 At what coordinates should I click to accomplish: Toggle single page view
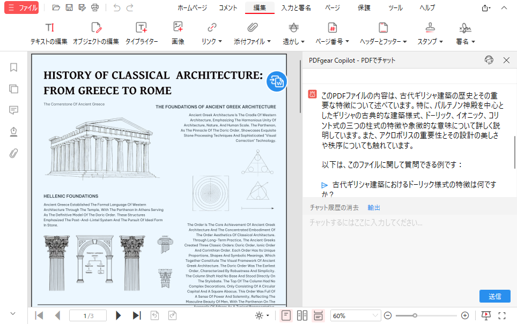[286, 315]
